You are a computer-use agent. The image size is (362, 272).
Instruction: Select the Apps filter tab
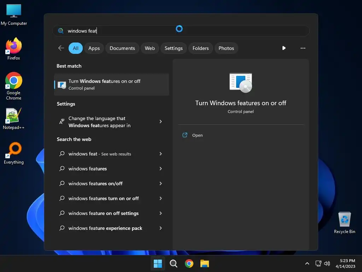point(94,48)
